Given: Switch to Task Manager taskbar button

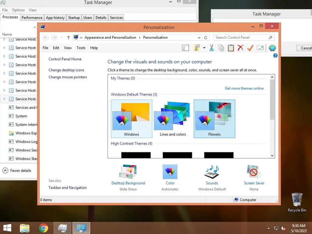Looking at the screenshot, I should click(62, 228).
